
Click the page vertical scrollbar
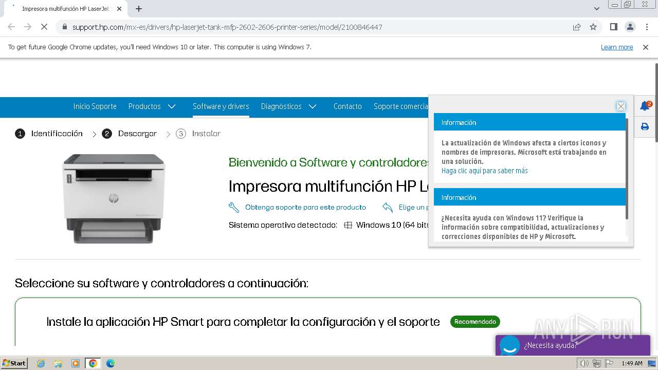pos(656,102)
